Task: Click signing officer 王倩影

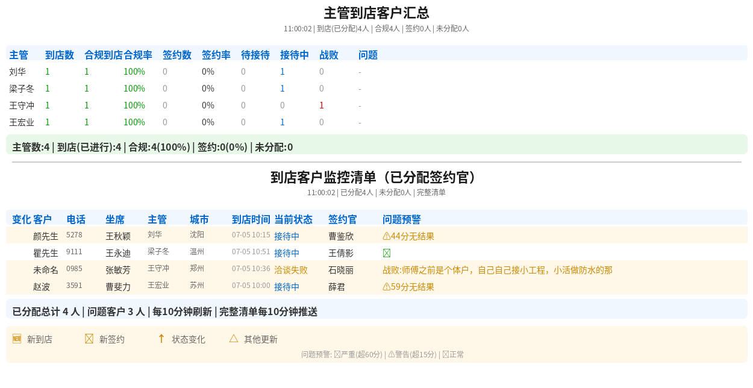Action: pyautogui.click(x=341, y=253)
